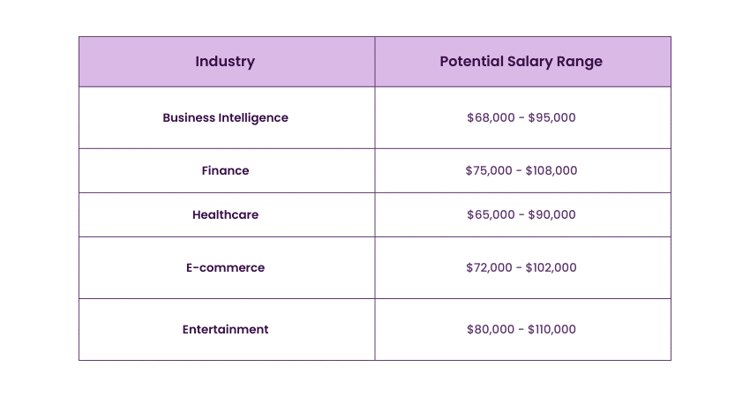Click the $72,000 minimum salary value
This screenshot has width=750, height=397.
tap(489, 267)
